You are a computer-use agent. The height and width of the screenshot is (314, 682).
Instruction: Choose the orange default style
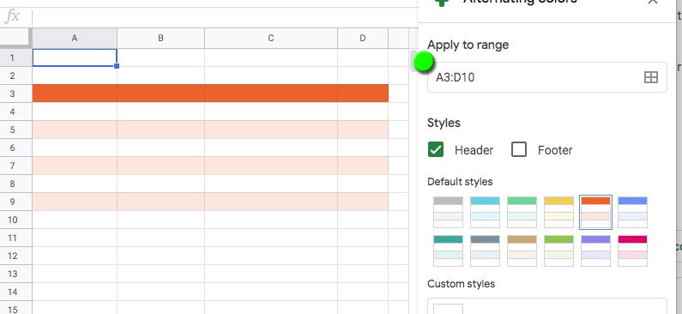click(596, 212)
